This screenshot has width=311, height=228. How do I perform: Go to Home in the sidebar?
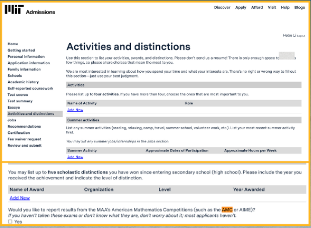pos(13,44)
